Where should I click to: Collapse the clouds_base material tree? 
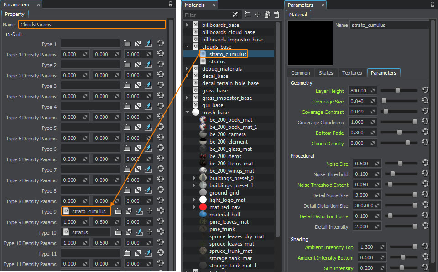pos(187,47)
